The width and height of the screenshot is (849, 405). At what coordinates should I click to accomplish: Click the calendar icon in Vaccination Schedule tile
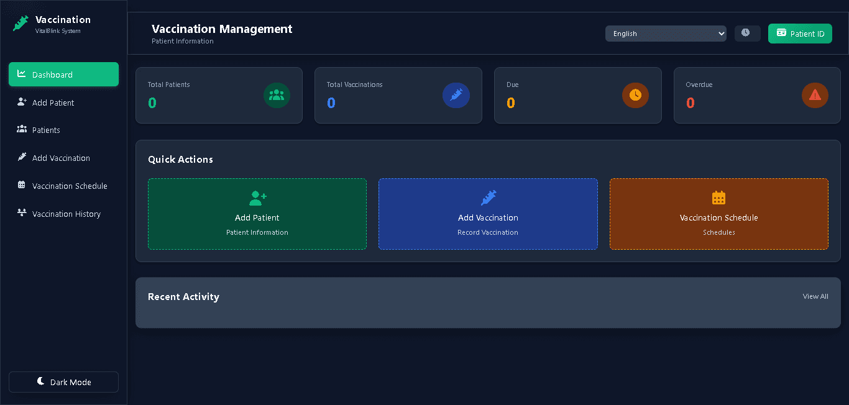[x=718, y=198]
